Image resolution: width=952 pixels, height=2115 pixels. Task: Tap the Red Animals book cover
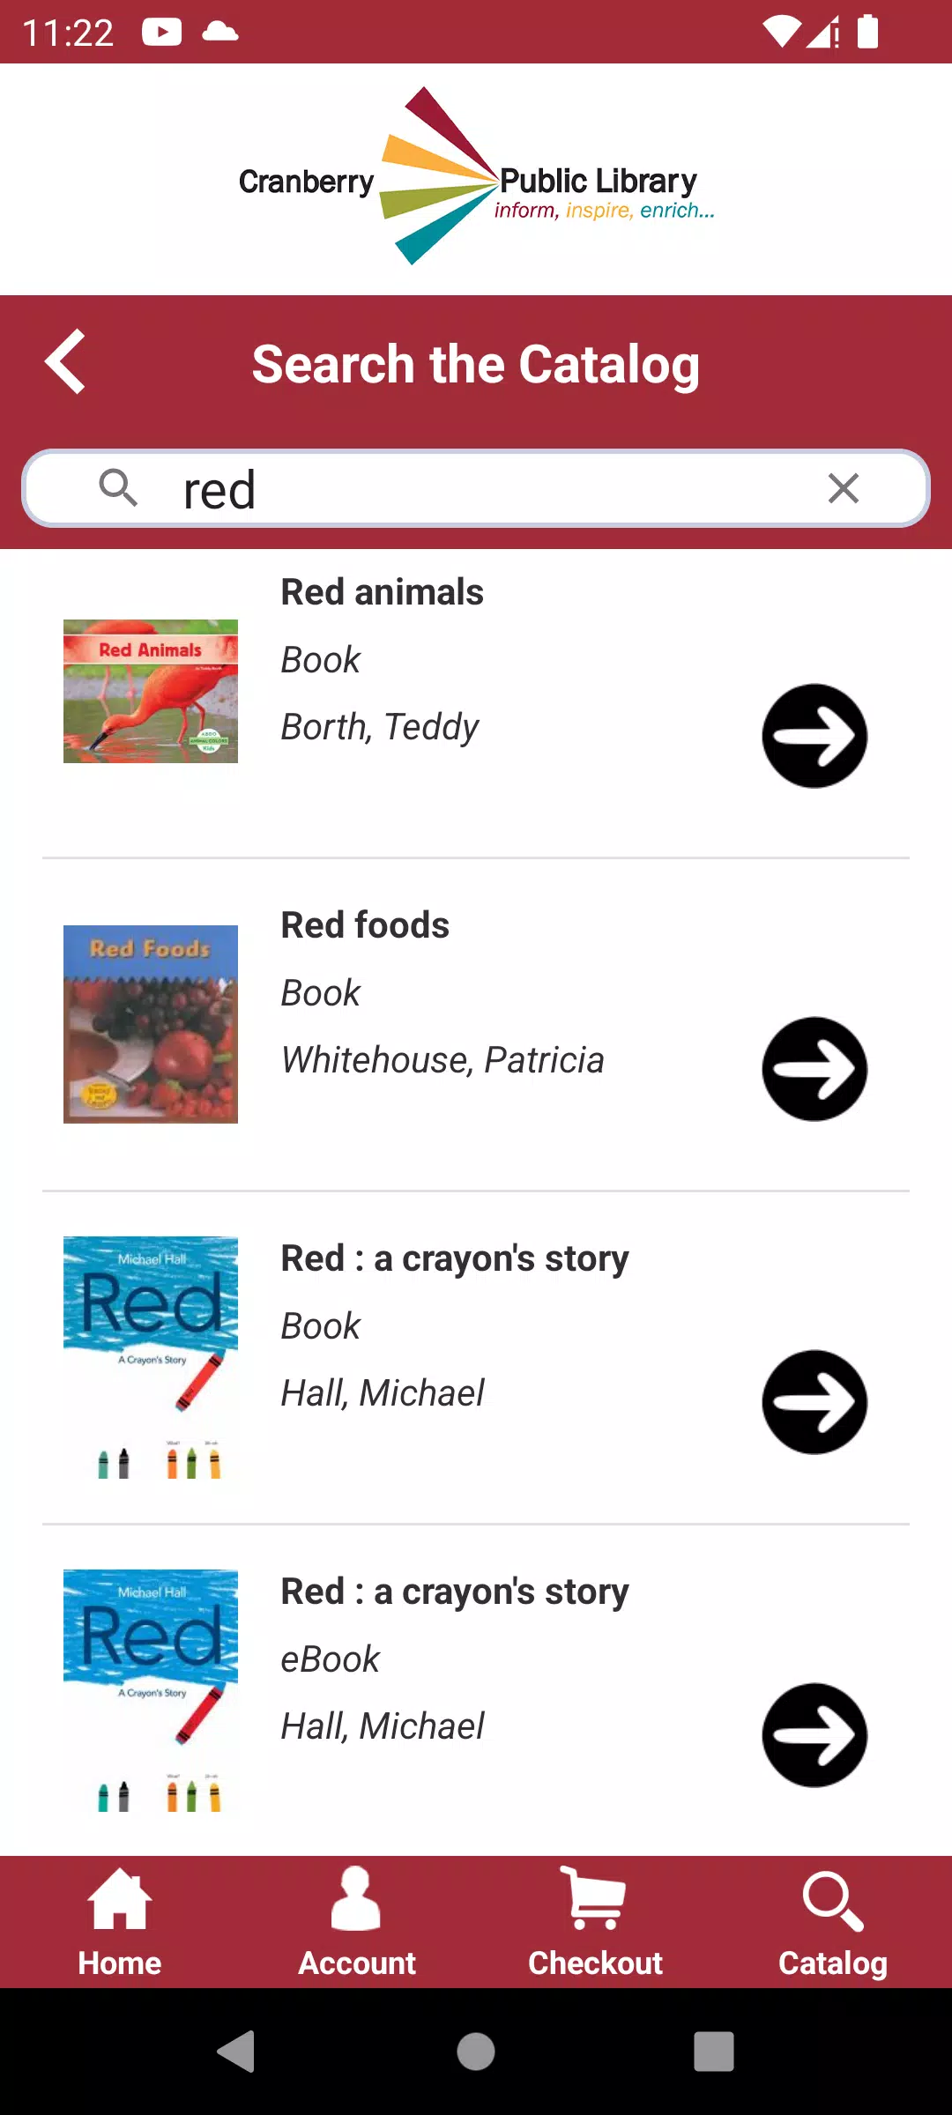pyautogui.click(x=151, y=691)
